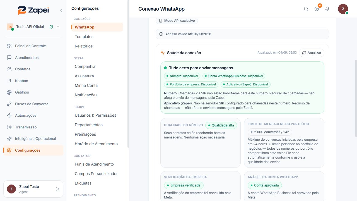Open the Contatos people icon

[x=9, y=69]
